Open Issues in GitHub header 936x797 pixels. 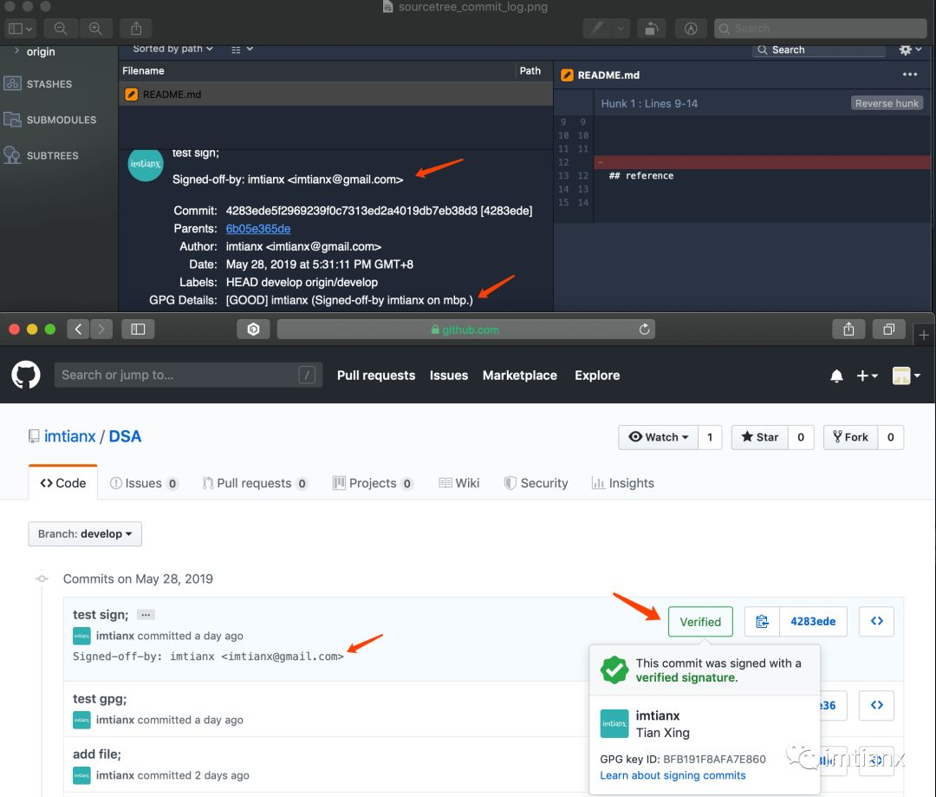pyautogui.click(x=449, y=376)
